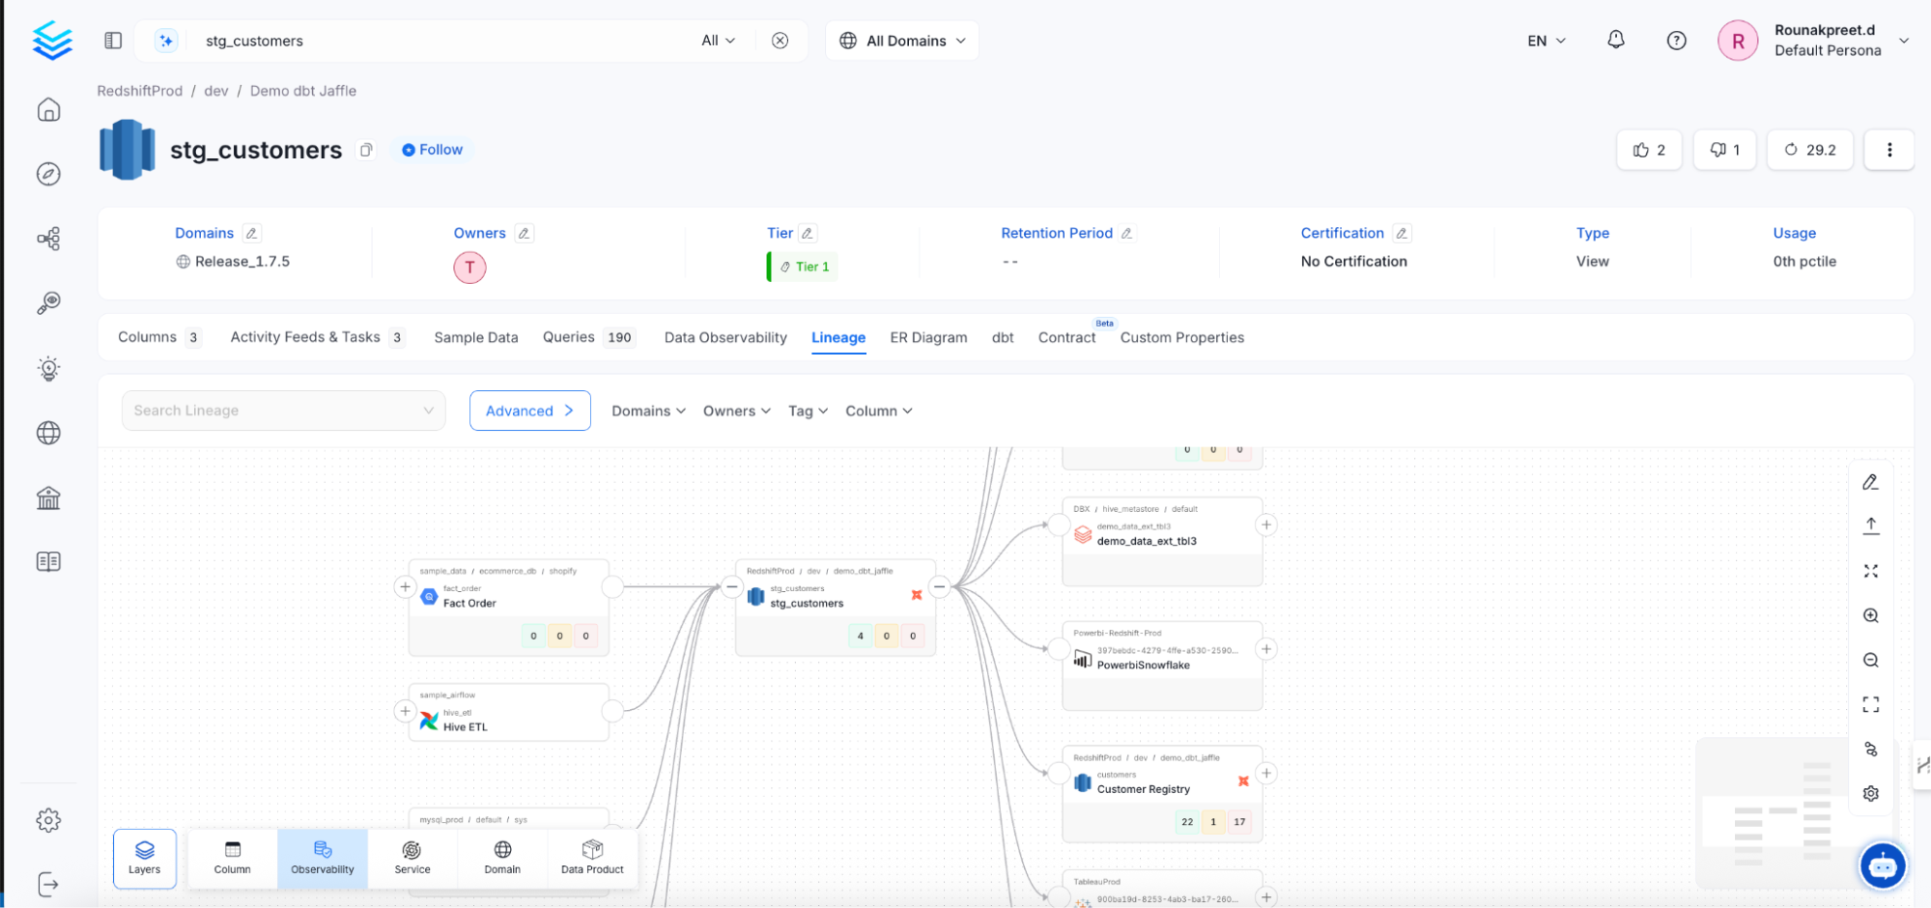This screenshot has height=908, width=1931.
Task: Click the export lineage icon
Action: [x=1871, y=525]
